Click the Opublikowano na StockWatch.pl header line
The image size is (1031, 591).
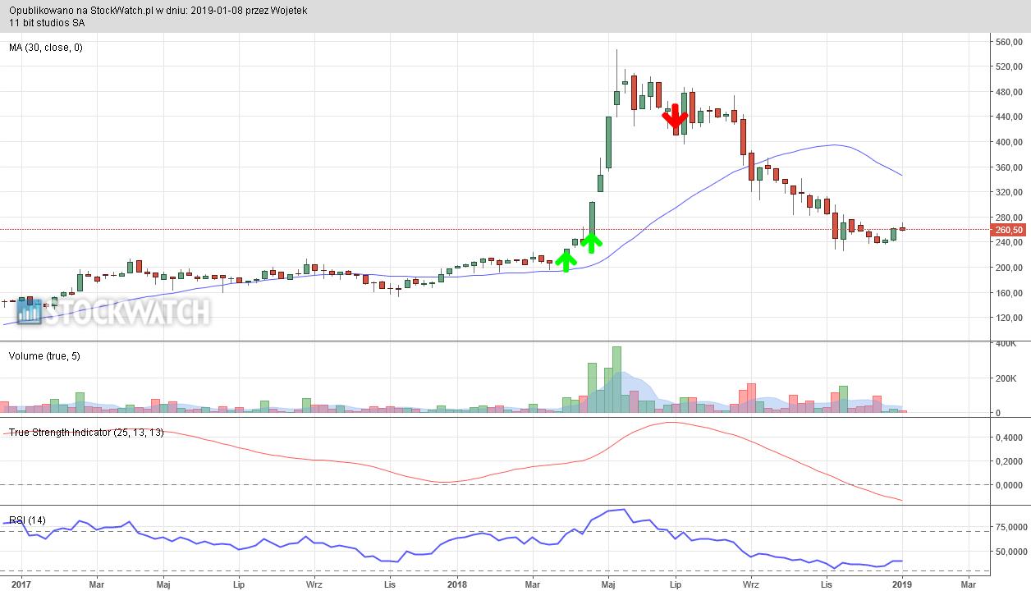[x=158, y=11]
